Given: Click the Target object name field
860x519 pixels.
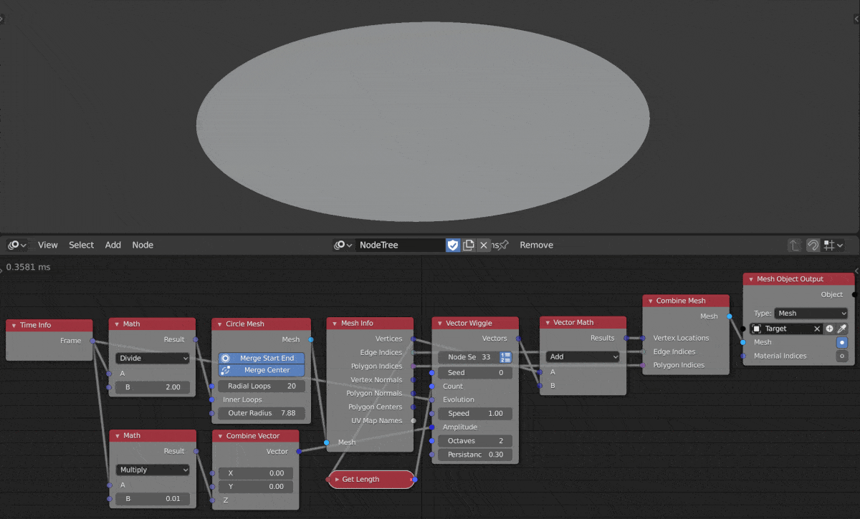Looking at the screenshot, I should click(x=788, y=329).
